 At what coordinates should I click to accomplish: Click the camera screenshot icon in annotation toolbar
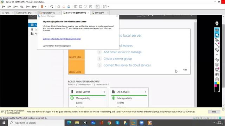[x=217, y=75]
